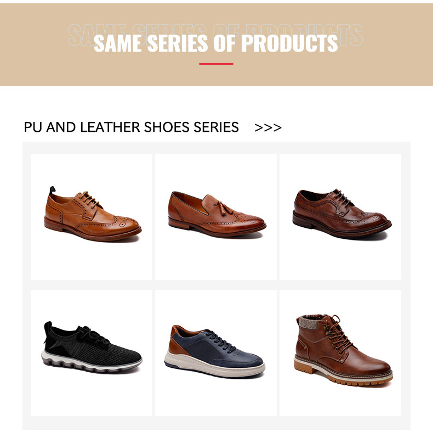View the brown lace-up ankle boot
The image size is (433, 437).
(343, 350)
